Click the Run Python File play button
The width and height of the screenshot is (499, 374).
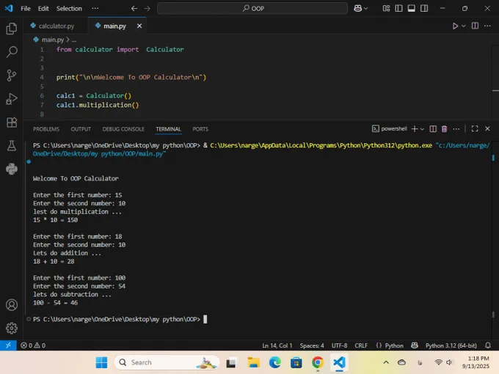[x=455, y=26]
